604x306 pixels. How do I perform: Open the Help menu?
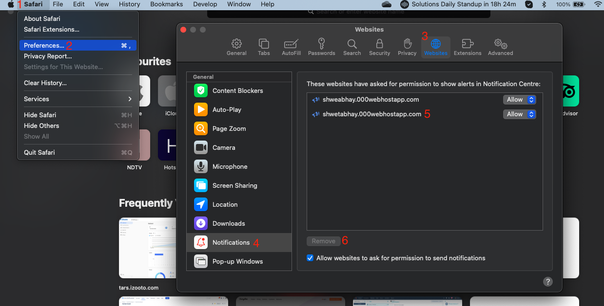point(267,4)
